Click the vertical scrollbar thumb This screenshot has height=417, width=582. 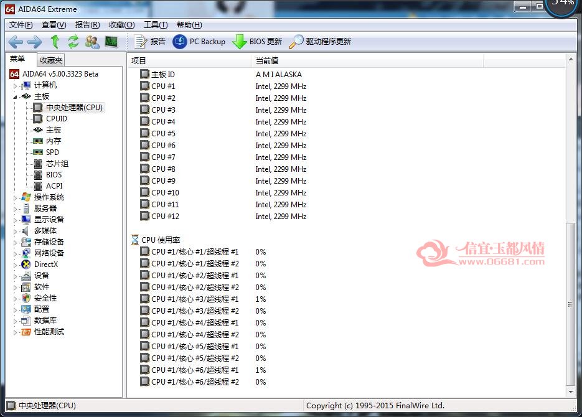pos(571,304)
